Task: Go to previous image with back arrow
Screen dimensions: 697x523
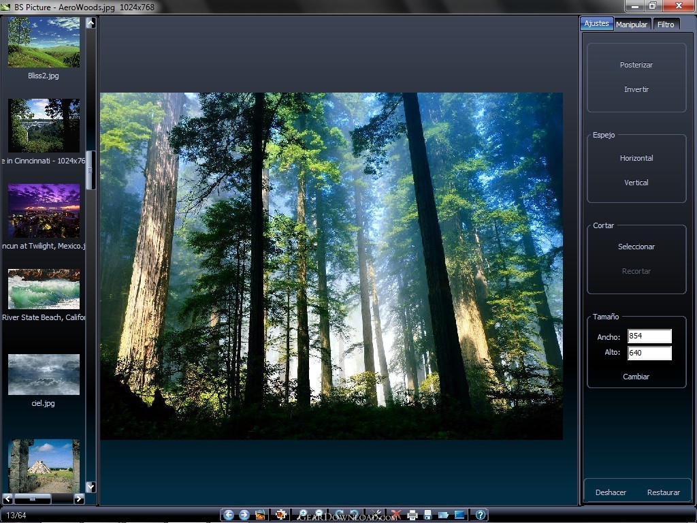Action: 229,515
